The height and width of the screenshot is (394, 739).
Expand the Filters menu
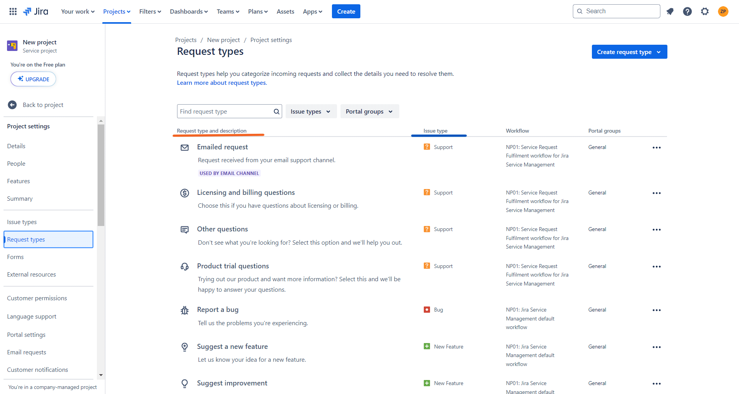(x=150, y=11)
